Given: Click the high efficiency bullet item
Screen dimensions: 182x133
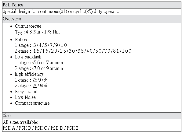Looking at the screenshot, I should coord(29,74).
